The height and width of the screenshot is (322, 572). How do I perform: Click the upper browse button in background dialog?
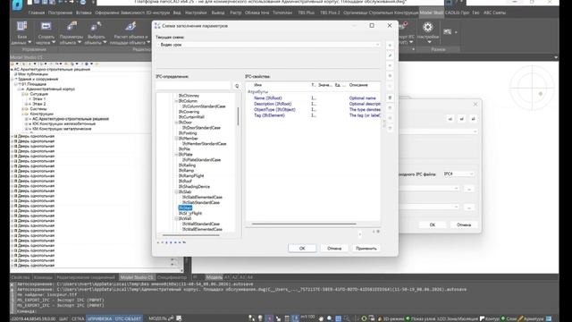(469, 189)
